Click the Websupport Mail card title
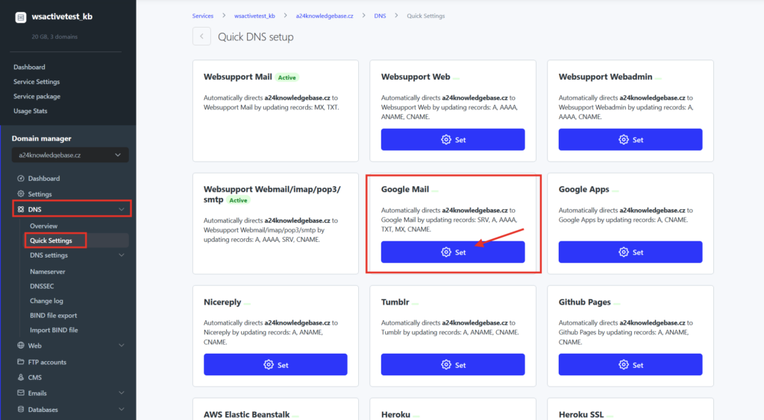The image size is (764, 420). [x=238, y=77]
